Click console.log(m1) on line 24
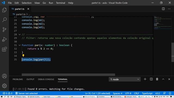Screen dimensions: 174x98 tap(33, 20)
